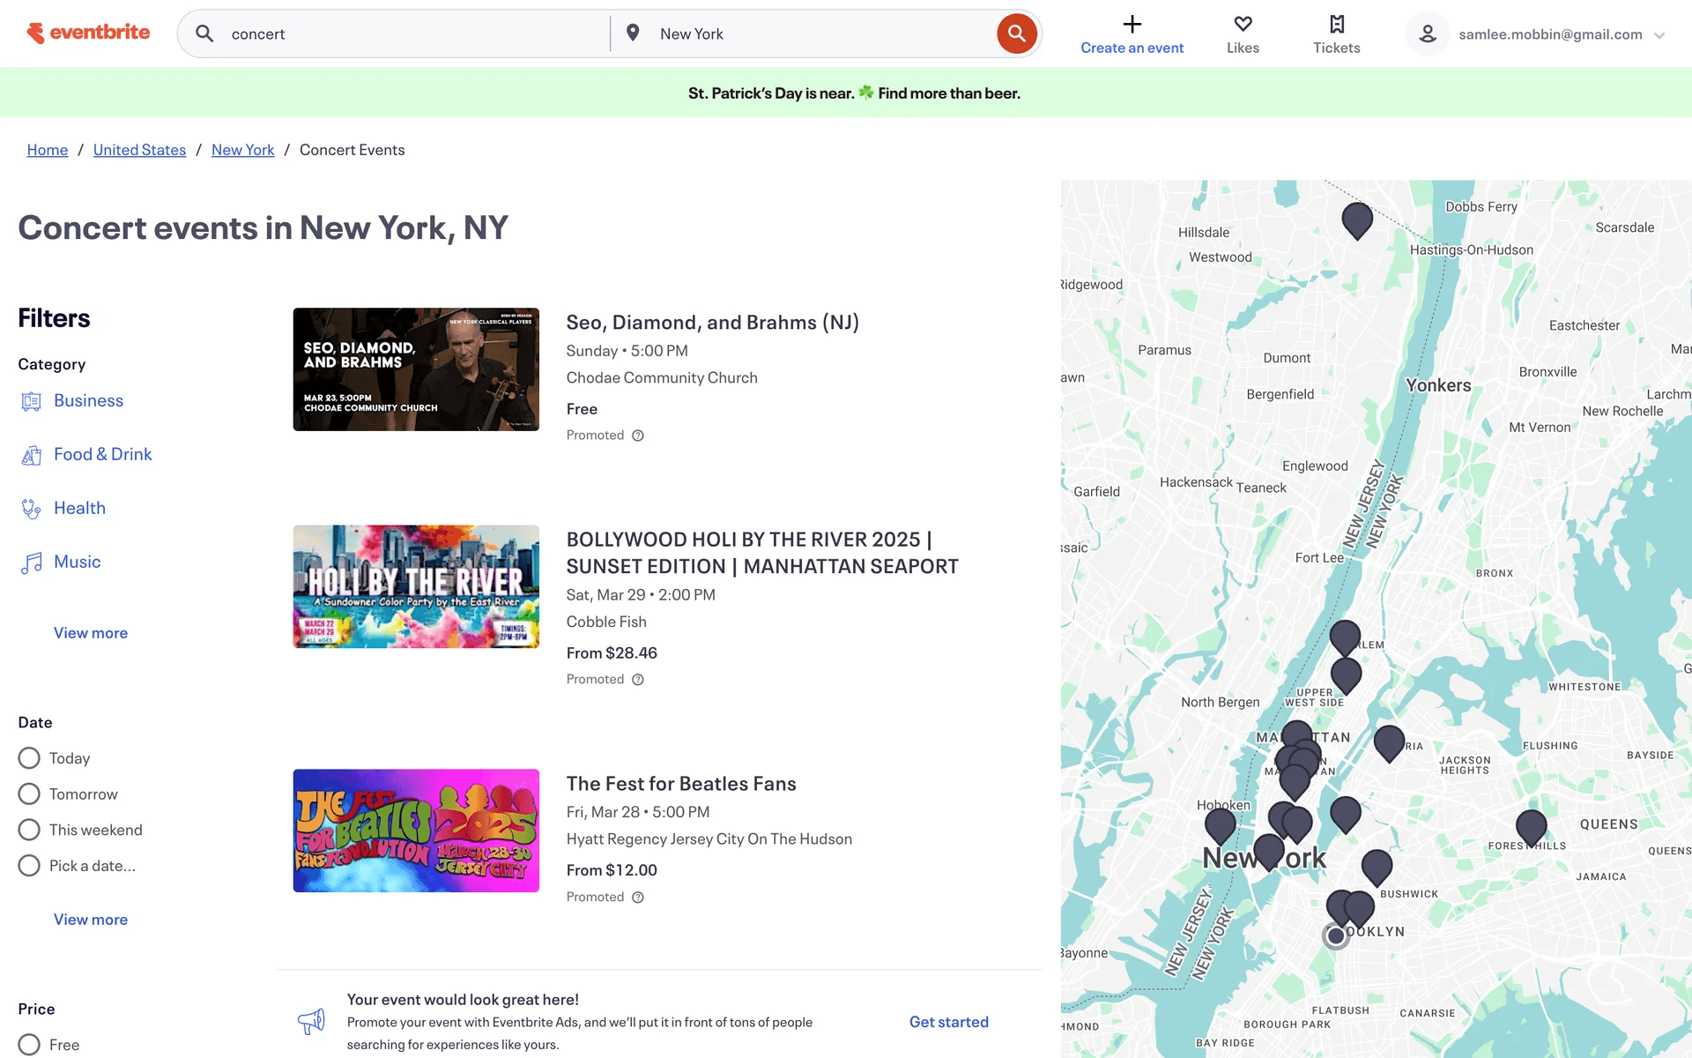
Task: Expand the account email dropdown
Action: pos(1659,35)
